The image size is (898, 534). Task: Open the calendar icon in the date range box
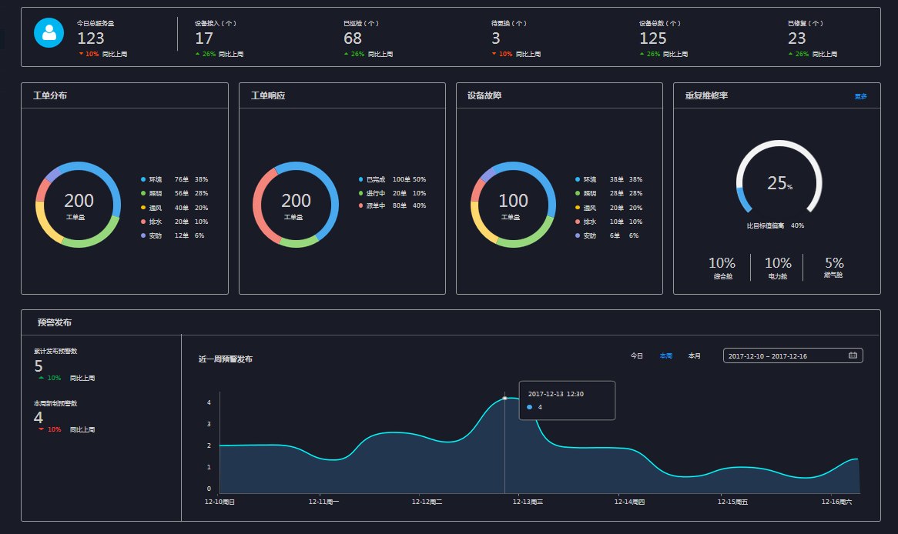tap(853, 355)
